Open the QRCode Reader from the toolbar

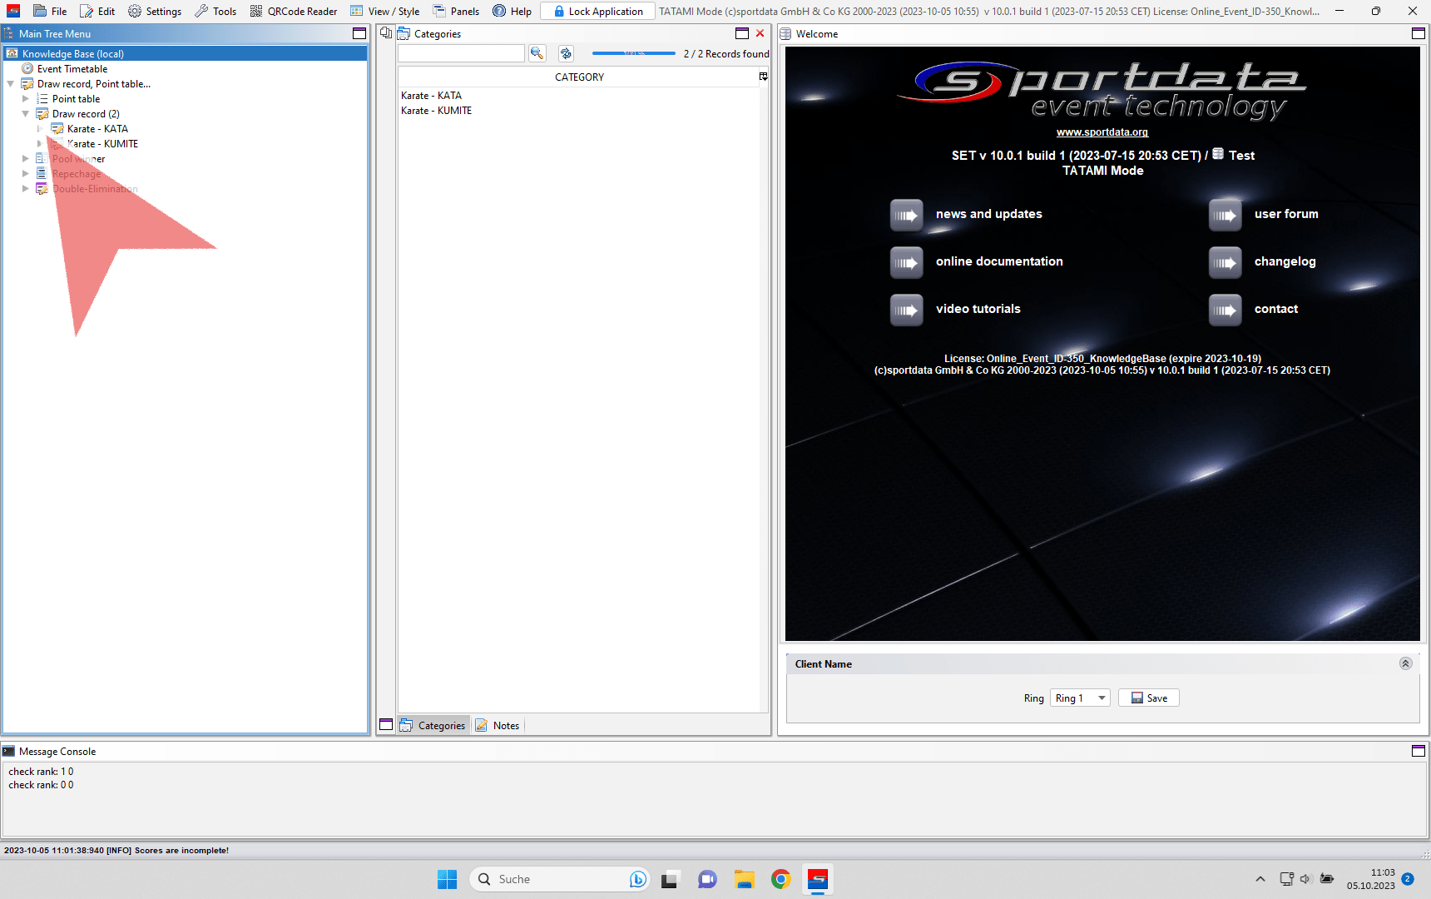[x=294, y=12]
